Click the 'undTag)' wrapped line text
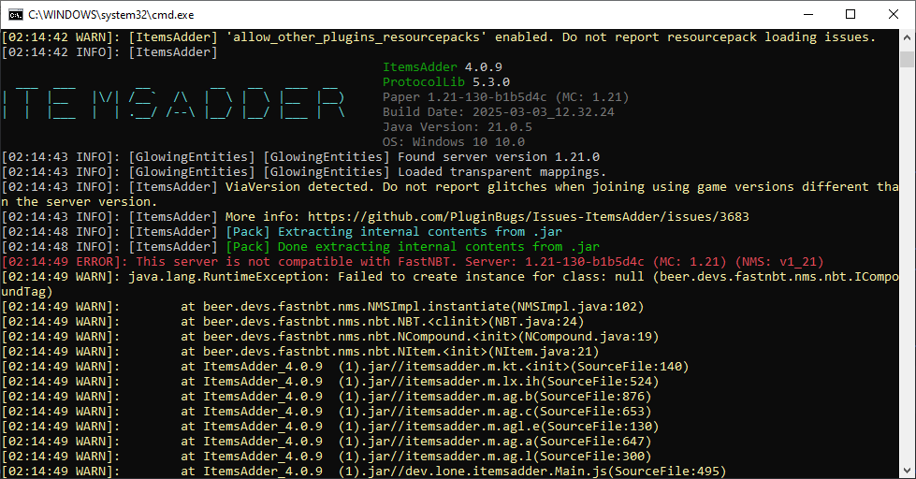916x479 pixels. click(27, 292)
